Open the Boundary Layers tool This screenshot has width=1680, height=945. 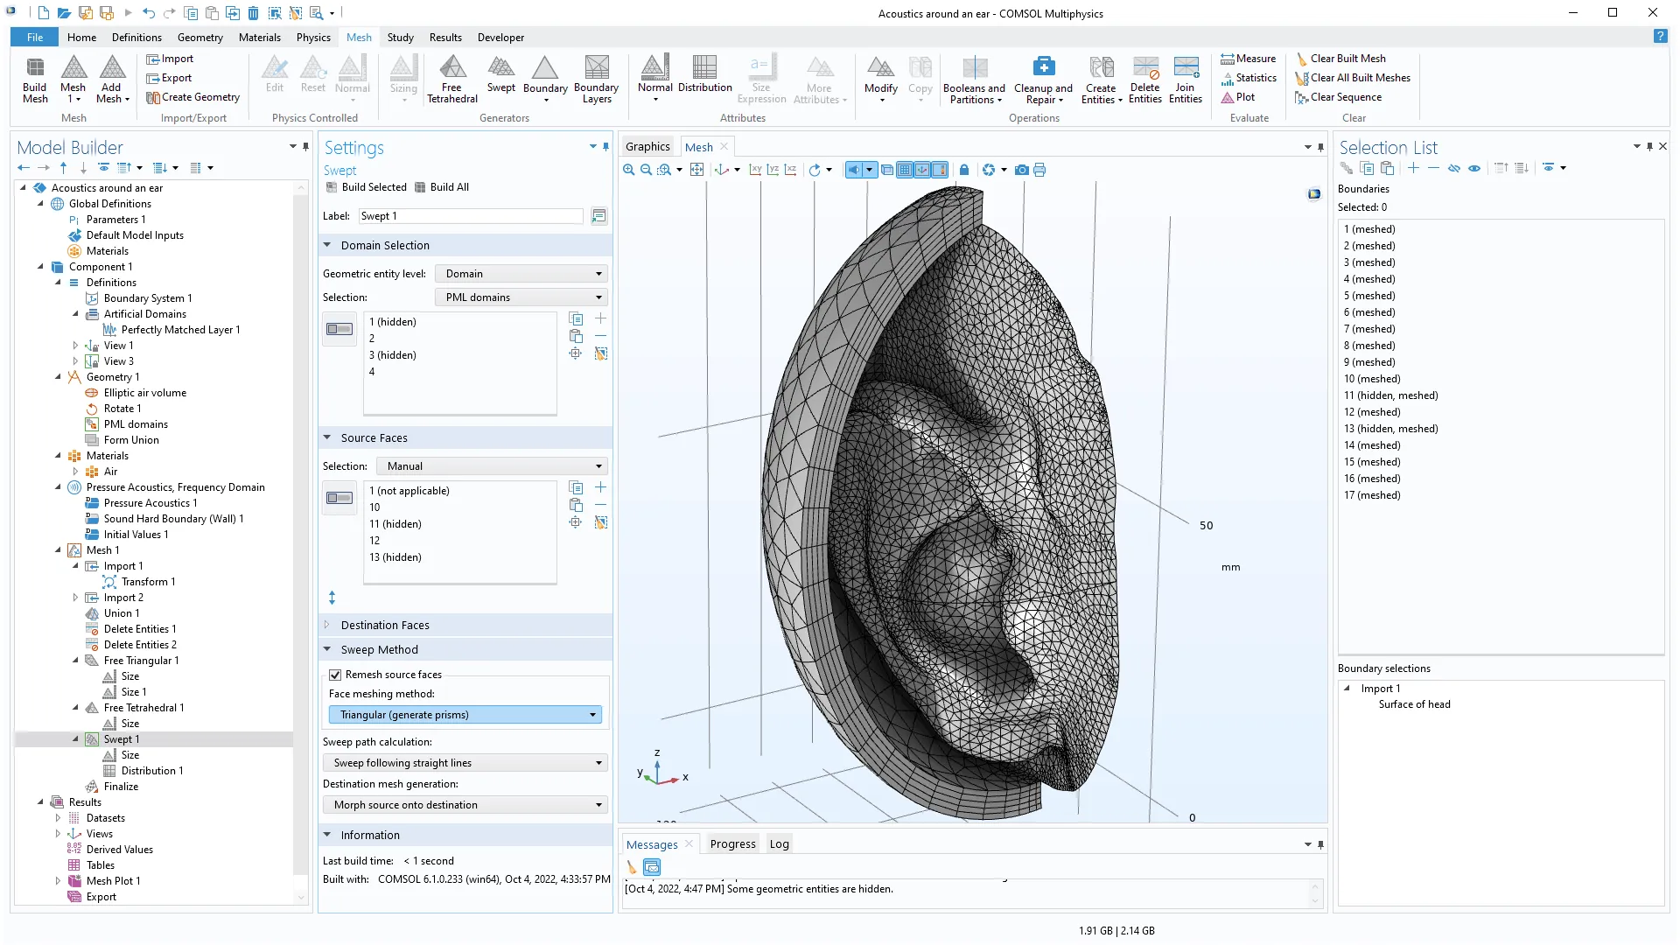tap(596, 78)
